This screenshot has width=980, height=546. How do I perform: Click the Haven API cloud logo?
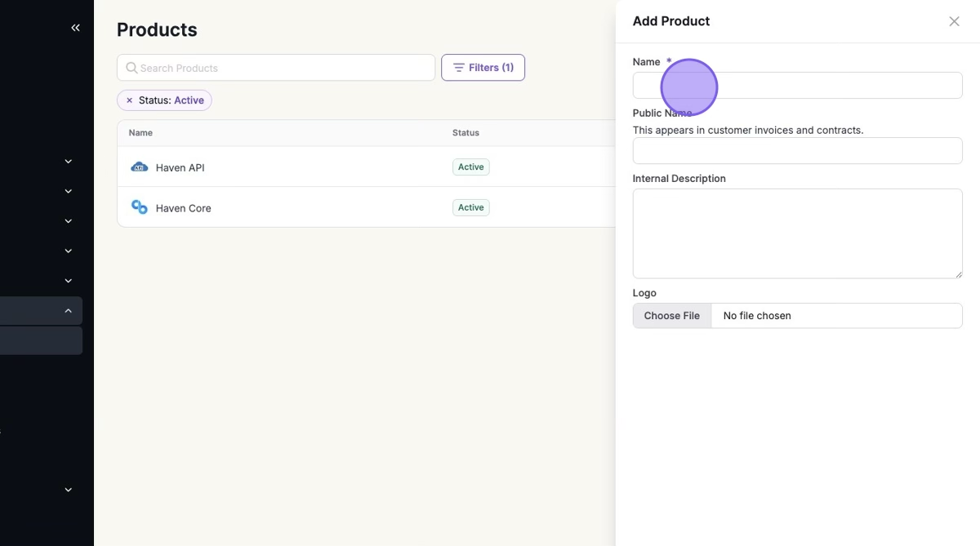pyautogui.click(x=139, y=167)
